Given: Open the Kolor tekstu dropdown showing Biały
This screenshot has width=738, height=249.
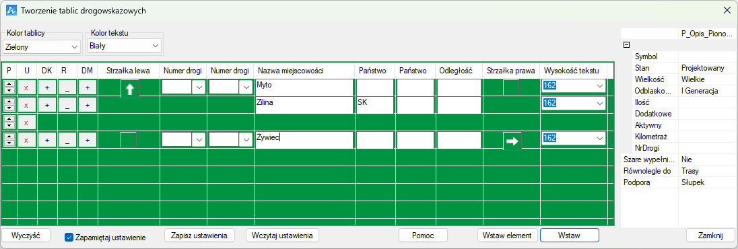Looking at the screenshot, I should 125,46.
